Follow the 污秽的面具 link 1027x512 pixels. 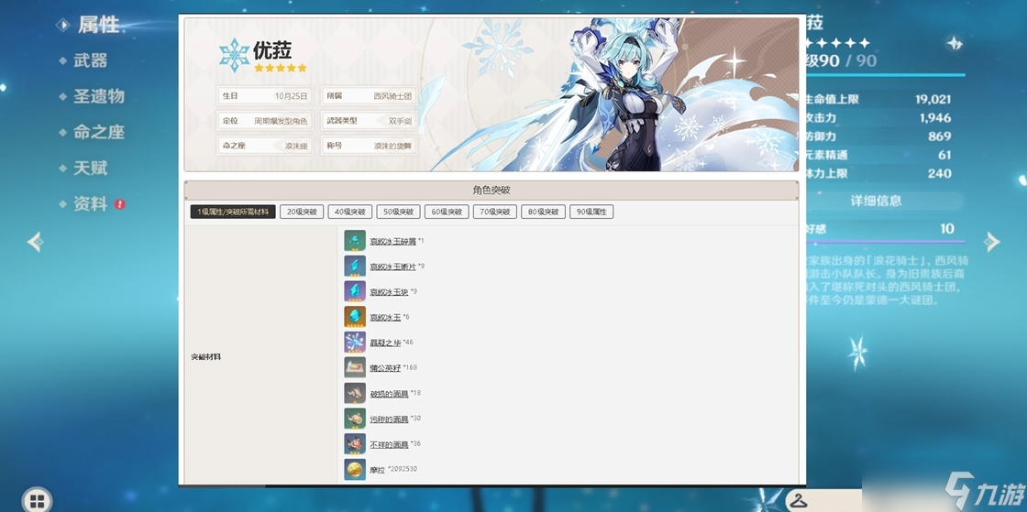389,419
